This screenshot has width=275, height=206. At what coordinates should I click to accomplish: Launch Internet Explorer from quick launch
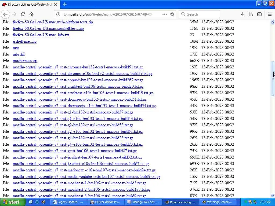pyautogui.click(x=37, y=202)
